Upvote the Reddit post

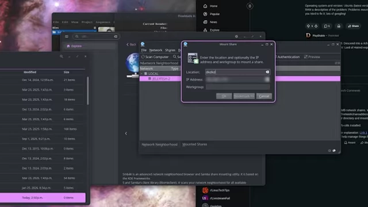(308, 26)
